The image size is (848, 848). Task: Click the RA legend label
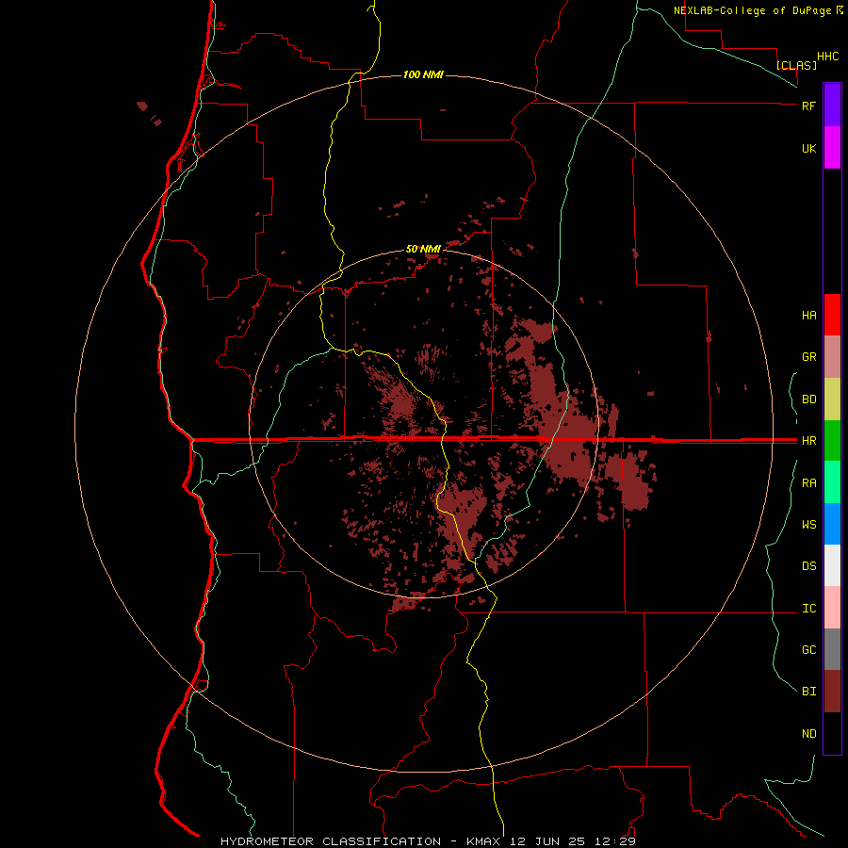(808, 483)
